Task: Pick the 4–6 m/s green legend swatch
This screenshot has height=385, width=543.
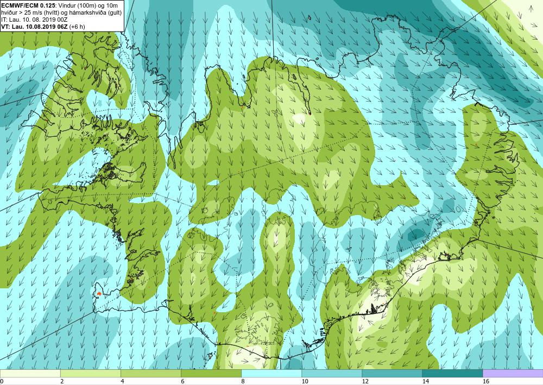Action: pos(150,373)
